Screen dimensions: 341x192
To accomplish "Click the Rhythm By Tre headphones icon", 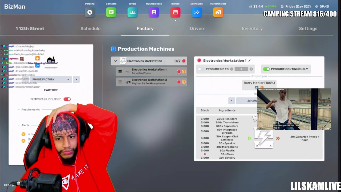I will tap(128, 82).
